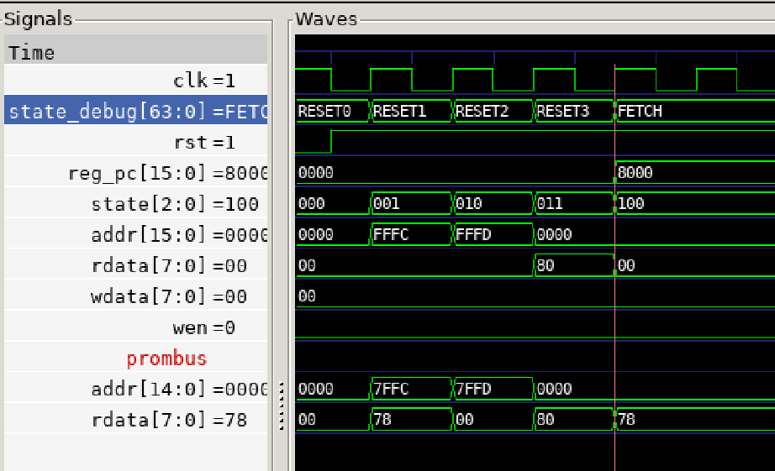Click the 00 value in wdata waveform
This screenshot has width=775, height=471.
click(307, 296)
